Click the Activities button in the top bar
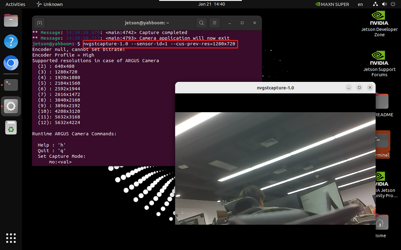 click(x=15, y=4)
